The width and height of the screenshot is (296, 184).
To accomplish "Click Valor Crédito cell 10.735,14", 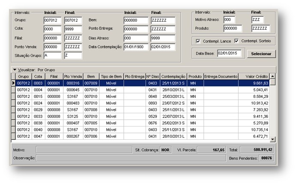I will tap(254, 130).
